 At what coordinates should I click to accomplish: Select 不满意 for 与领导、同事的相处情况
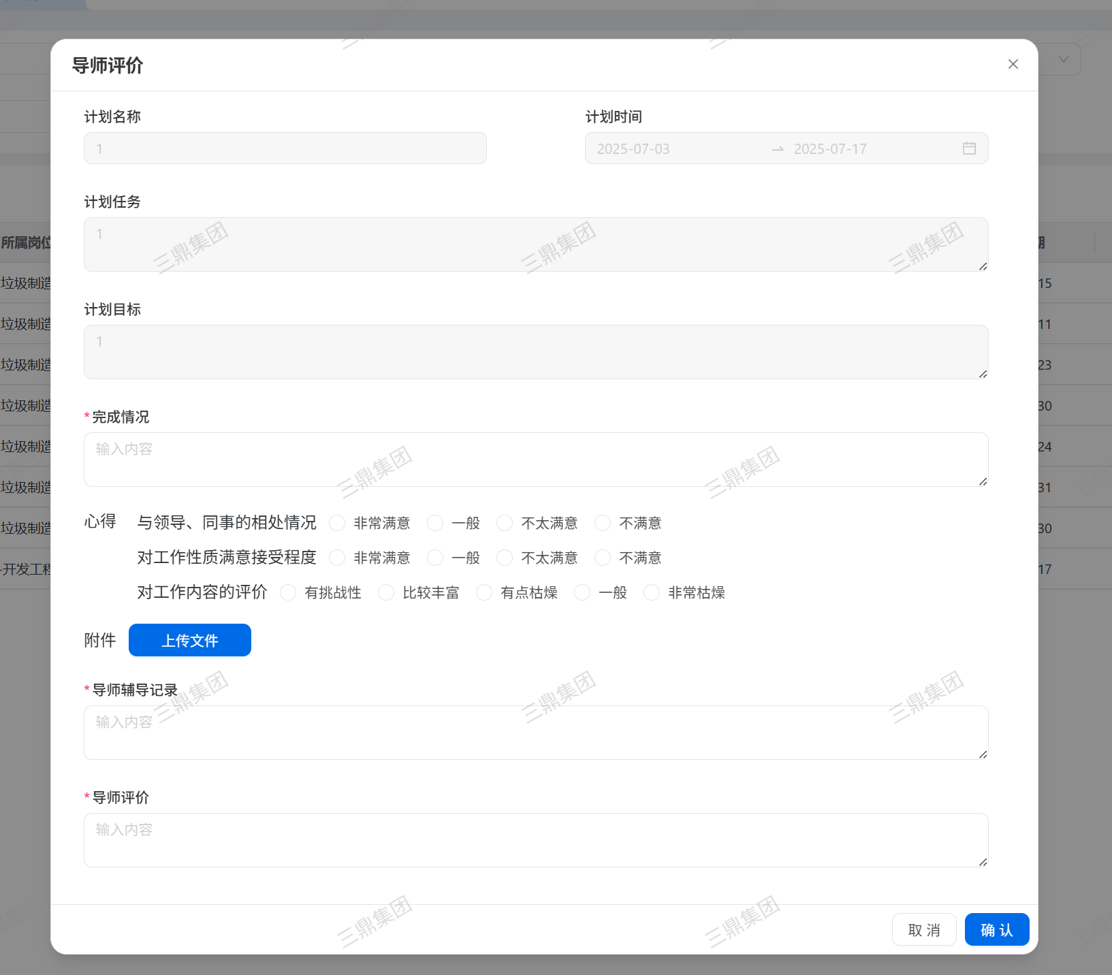(603, 523)
